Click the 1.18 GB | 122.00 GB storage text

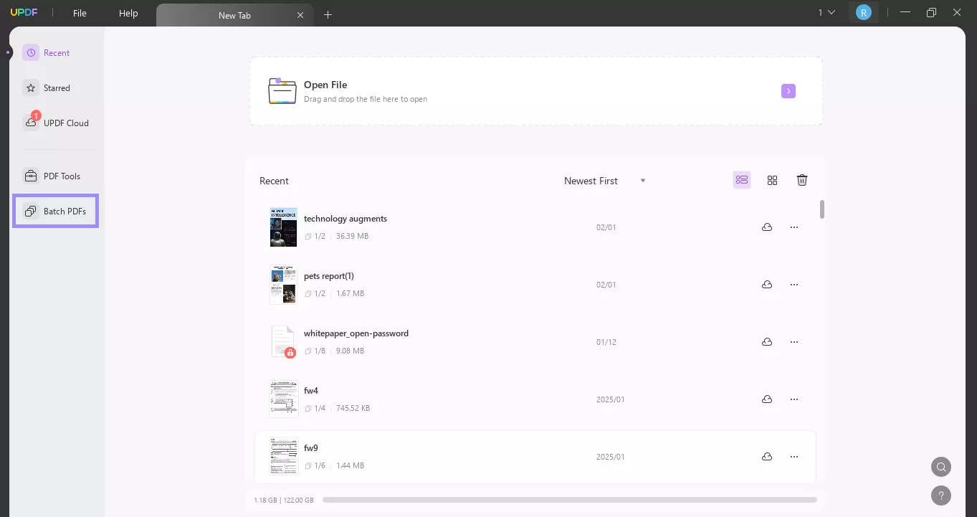pyautogui.click(x=284, y=500)
